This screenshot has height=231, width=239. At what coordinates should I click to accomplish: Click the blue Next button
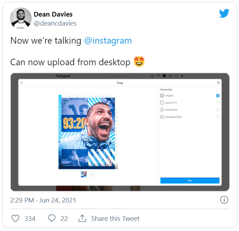pyautogui.click(x=189, y=180)
